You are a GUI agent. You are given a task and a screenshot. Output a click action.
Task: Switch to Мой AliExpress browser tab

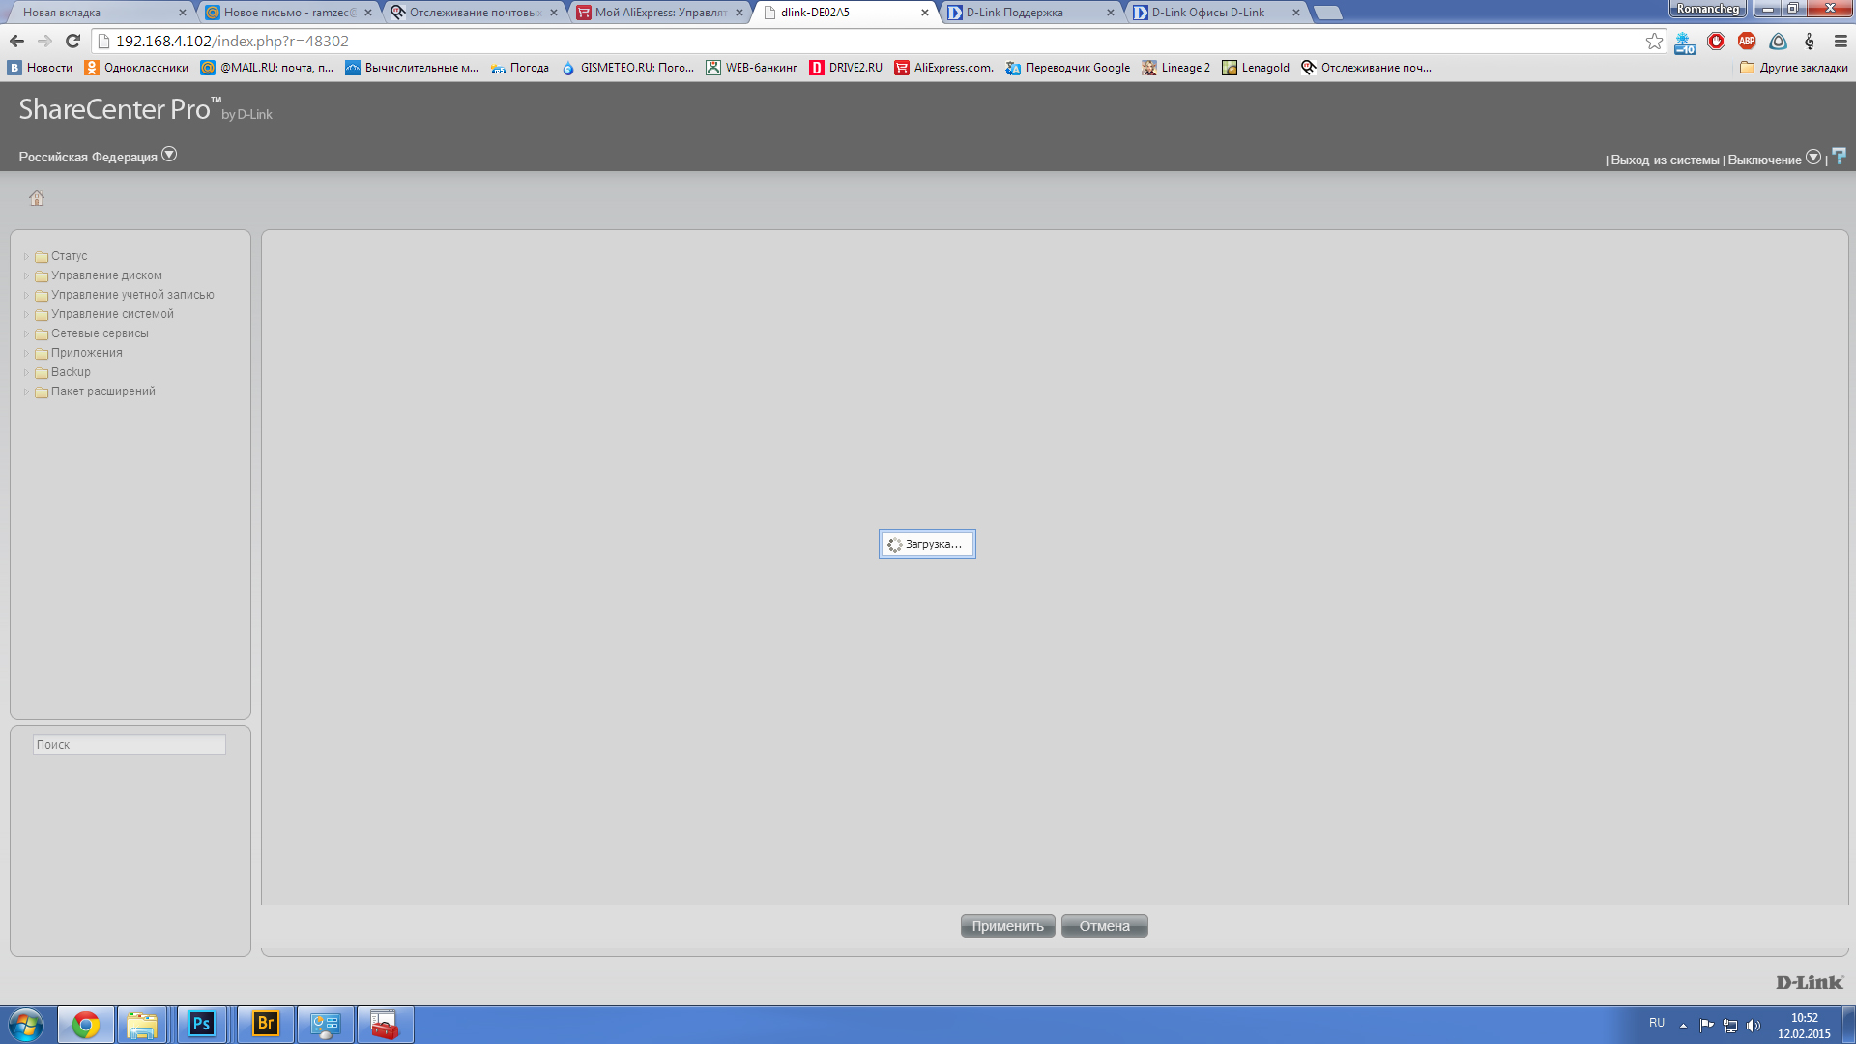point(660,13)
